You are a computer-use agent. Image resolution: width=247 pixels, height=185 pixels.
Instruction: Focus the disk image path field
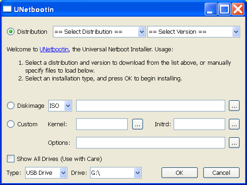pyautogui.click(x=150, y=105)
